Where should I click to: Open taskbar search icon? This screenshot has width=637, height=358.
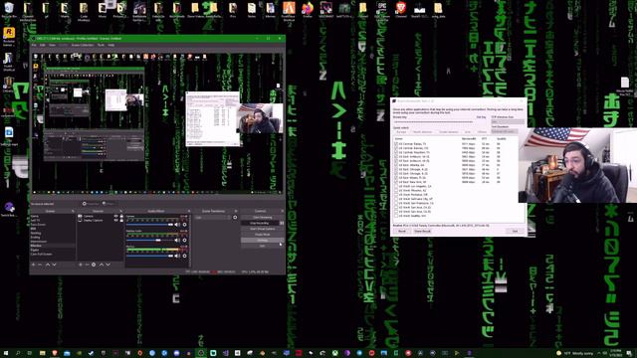pyautogui.click(x=18, y=353)
